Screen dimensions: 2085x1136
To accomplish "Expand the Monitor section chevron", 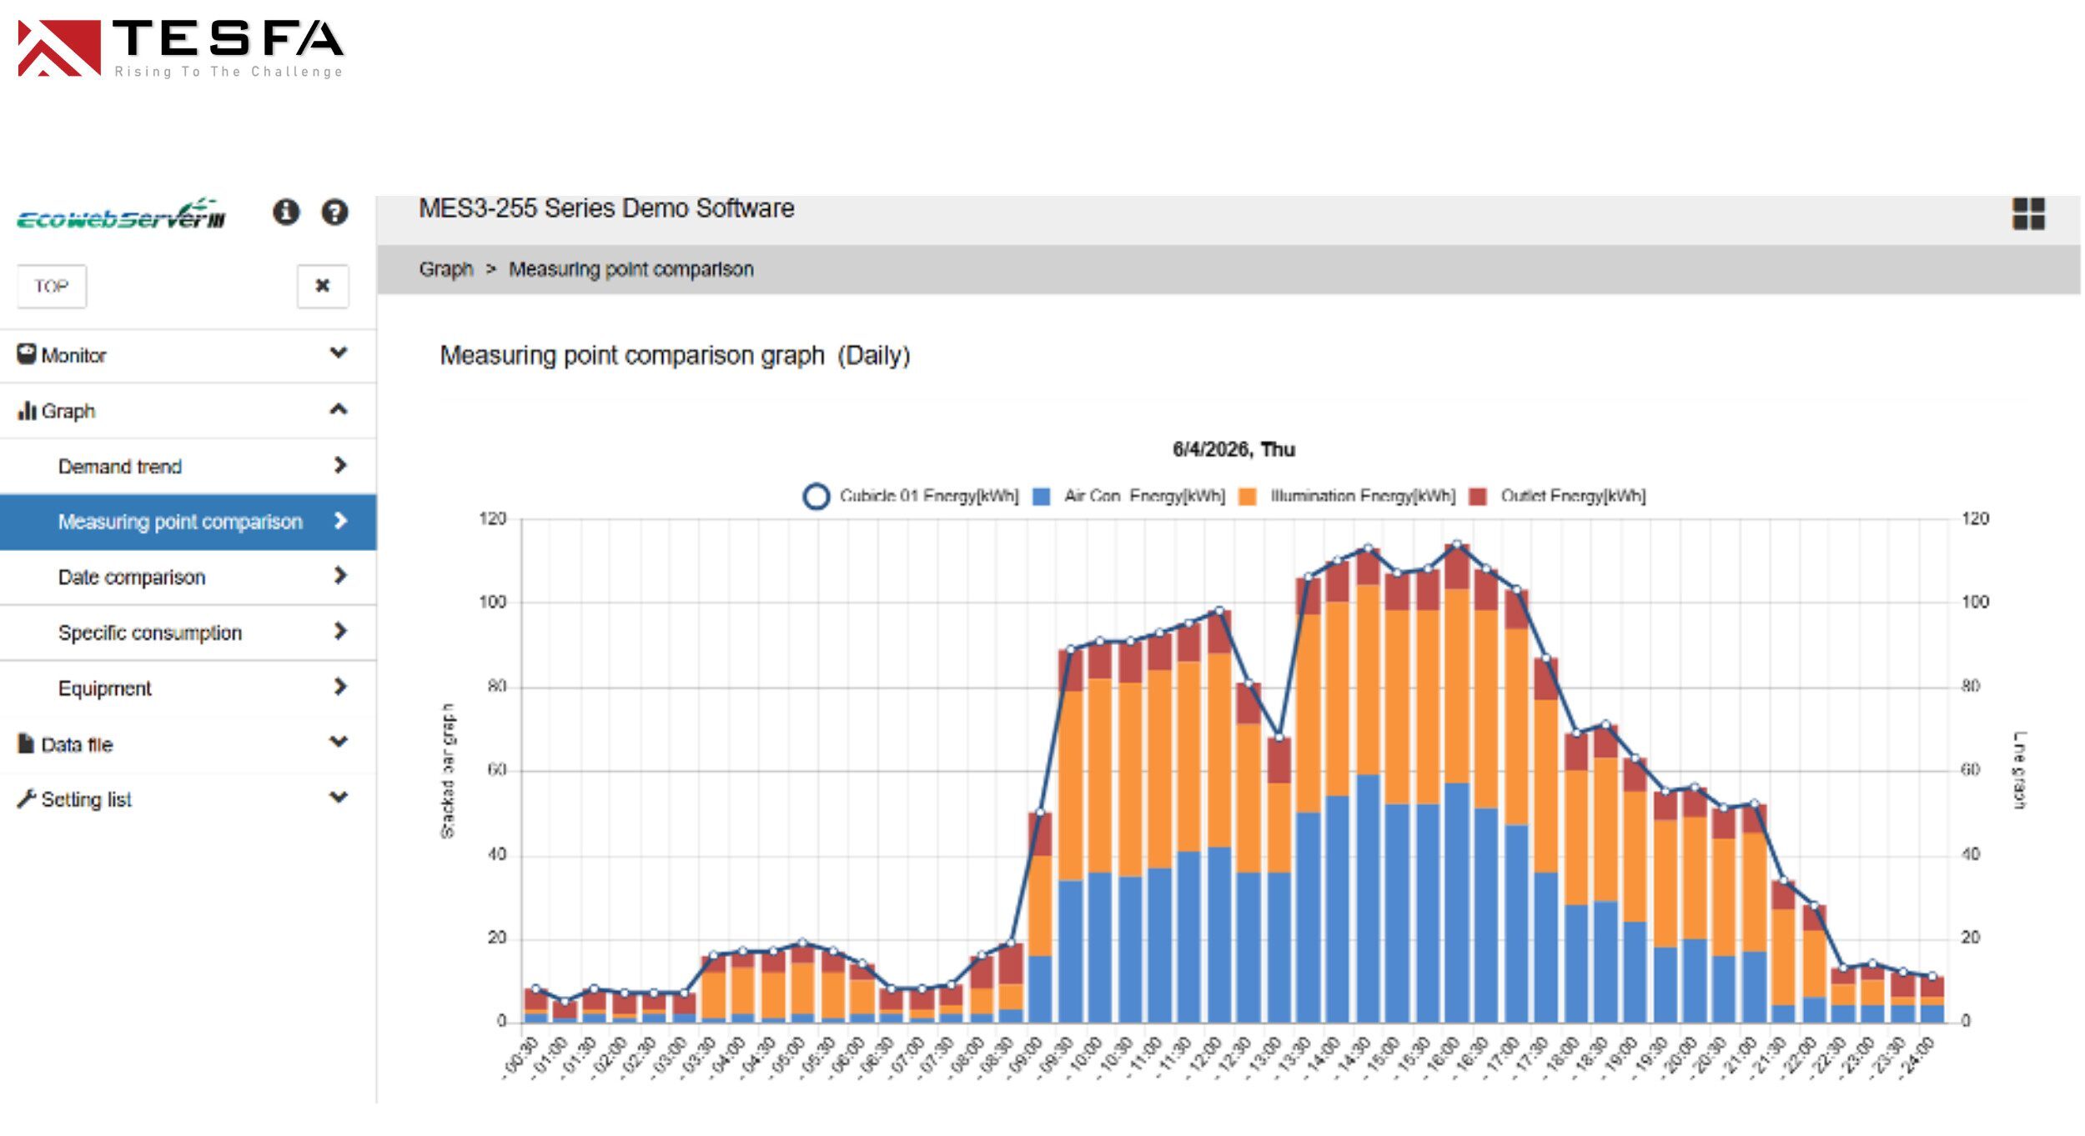I will click(x=338, y=353).
